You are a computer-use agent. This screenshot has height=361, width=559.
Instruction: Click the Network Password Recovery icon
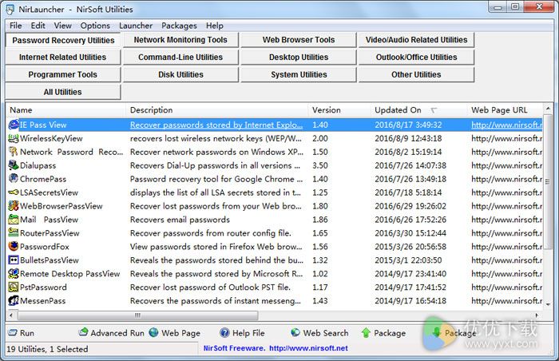[x=14, y=152]
